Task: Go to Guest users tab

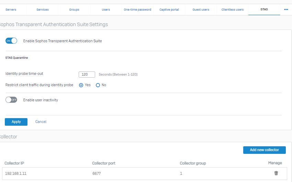Action: pos(201,10)
